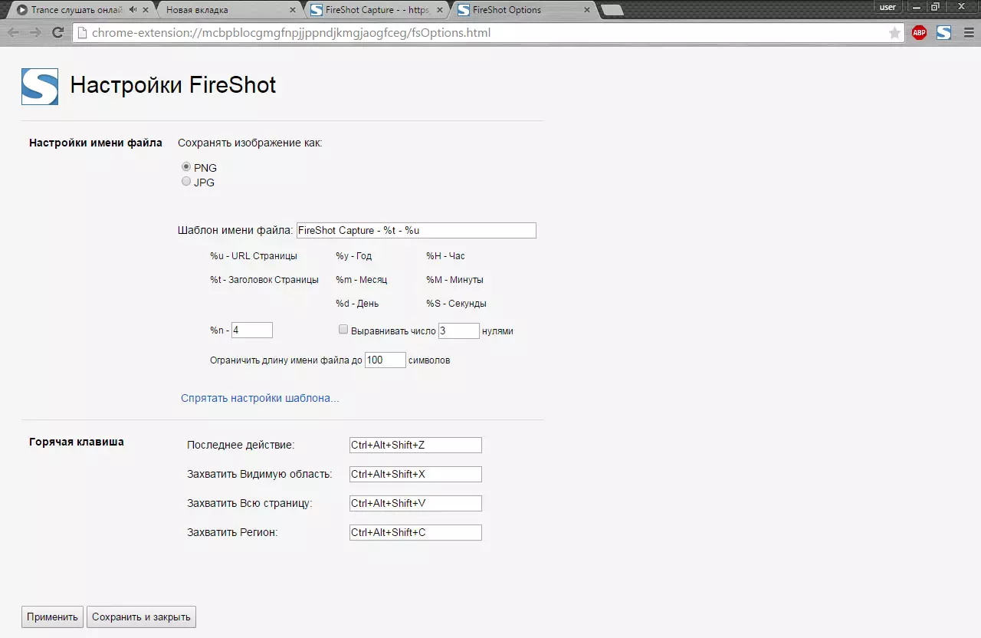Click the '%y - Год' hint

tap(353, 256)
